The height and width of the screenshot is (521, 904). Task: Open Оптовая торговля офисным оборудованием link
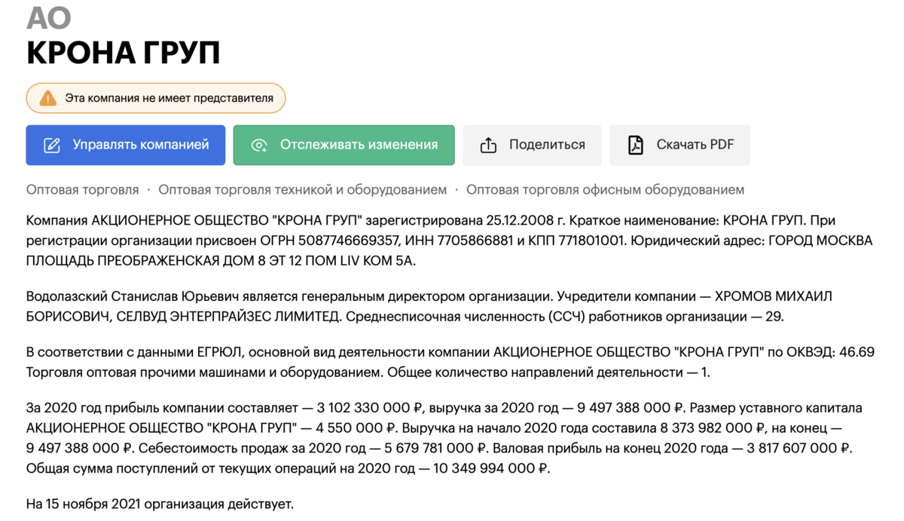[605, 190]
